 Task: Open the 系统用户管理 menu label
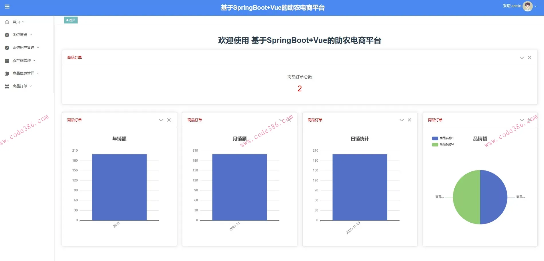pyautogui.click(x=23, y=48)
